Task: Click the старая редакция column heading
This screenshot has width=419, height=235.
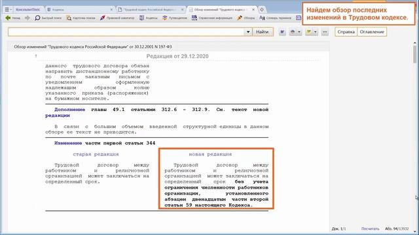Action: pos(96,154)
